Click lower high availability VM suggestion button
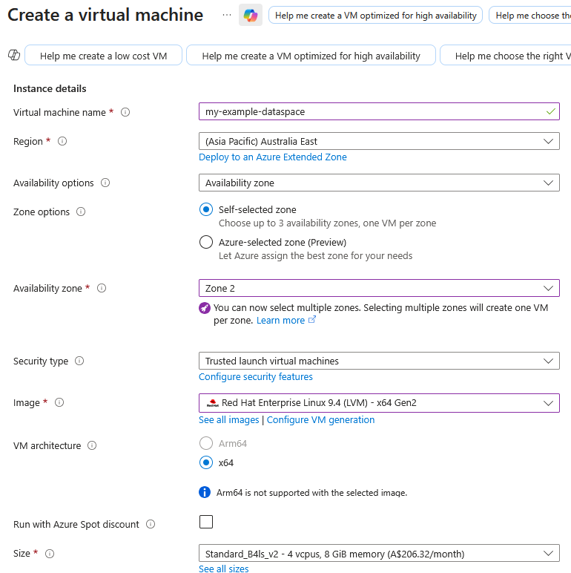The image size is (571, 573). tap(311, 56)
